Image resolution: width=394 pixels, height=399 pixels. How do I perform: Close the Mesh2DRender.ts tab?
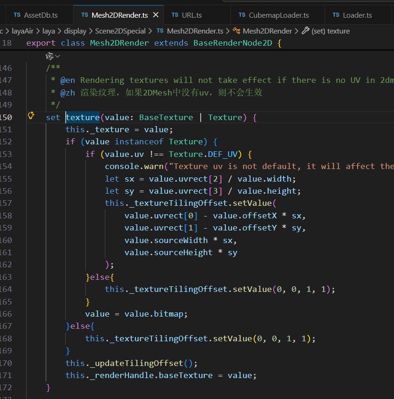(156, 15)
